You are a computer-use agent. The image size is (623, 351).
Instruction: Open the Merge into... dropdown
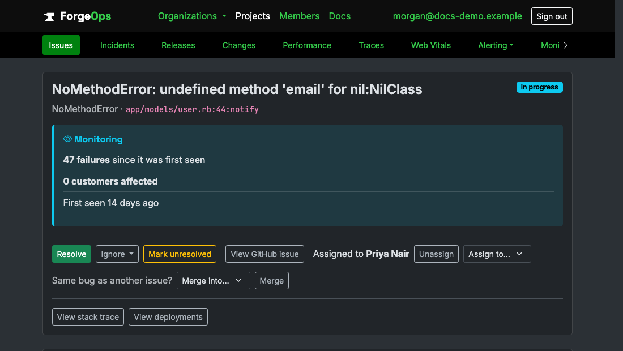(x=214, y=281)
